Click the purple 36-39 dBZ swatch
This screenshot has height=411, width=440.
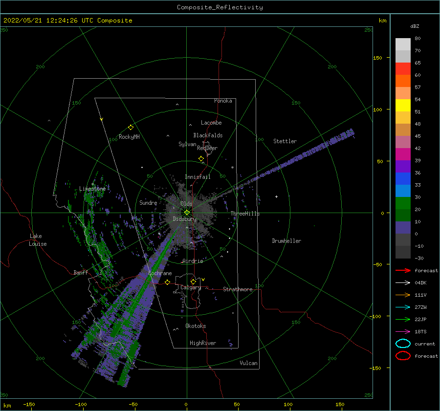(403, 166)
